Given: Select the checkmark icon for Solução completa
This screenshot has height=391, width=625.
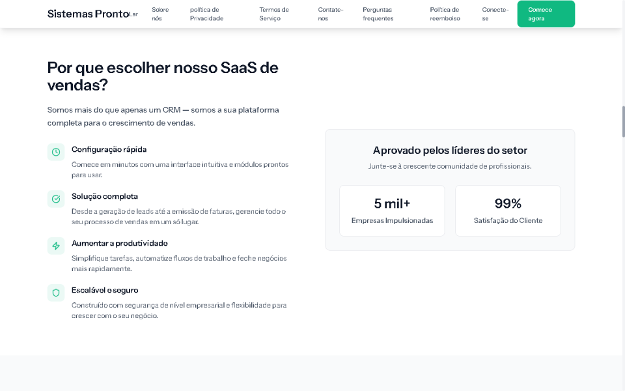Looking at the screenshot, I should 55,199.
